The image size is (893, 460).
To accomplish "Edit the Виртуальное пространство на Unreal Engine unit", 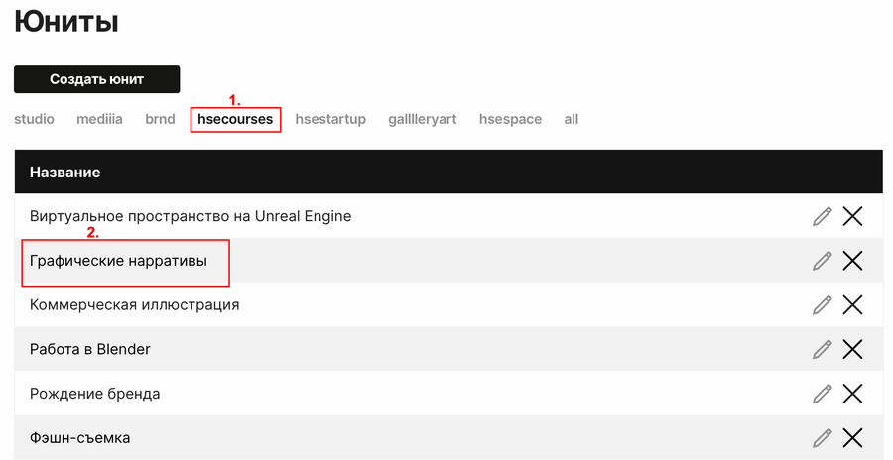I will pos(822,216).
